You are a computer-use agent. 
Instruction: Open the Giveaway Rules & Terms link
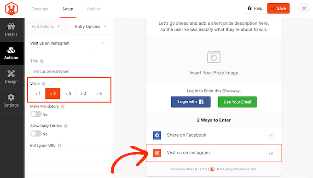click(189, 169)
